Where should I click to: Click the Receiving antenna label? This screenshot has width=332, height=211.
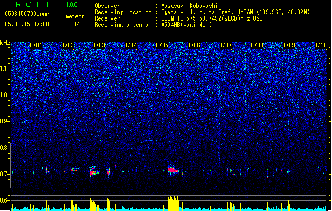click(x=121, y=25)
